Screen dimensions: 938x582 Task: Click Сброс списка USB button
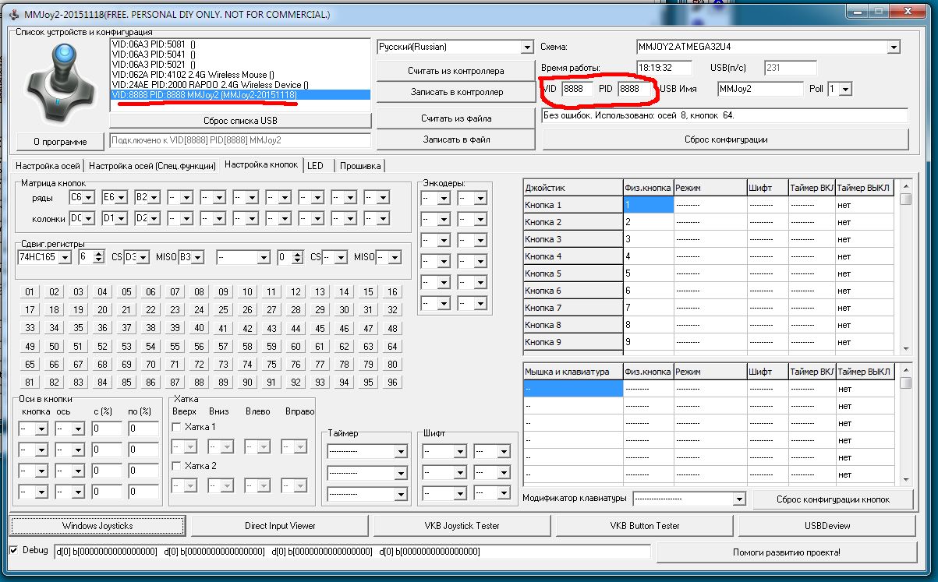click(240, 121)
